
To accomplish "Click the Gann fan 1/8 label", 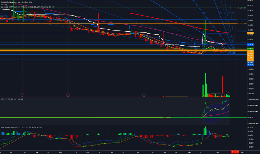I will [x=232, y=13].
